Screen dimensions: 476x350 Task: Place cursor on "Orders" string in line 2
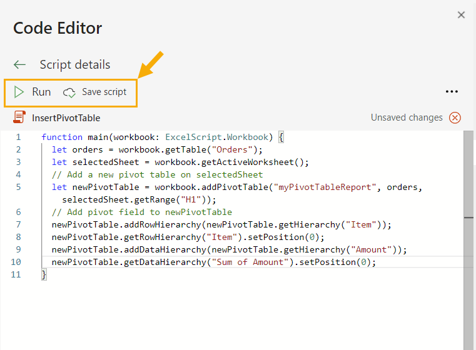click(x=232, y=149)
